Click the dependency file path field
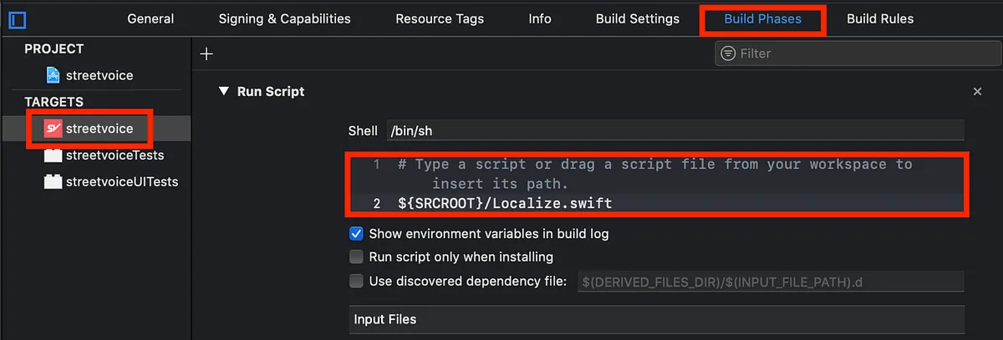Viewport: 1003px width, 340px height. (x=769, y=282)
